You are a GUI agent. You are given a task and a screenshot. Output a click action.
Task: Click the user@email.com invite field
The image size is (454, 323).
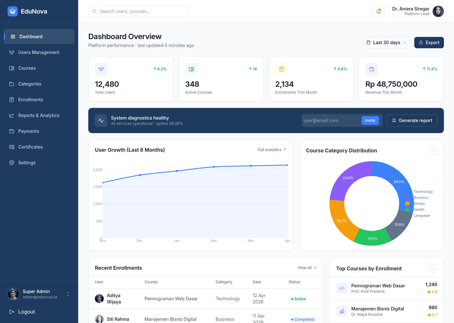[x=331, y=120]
